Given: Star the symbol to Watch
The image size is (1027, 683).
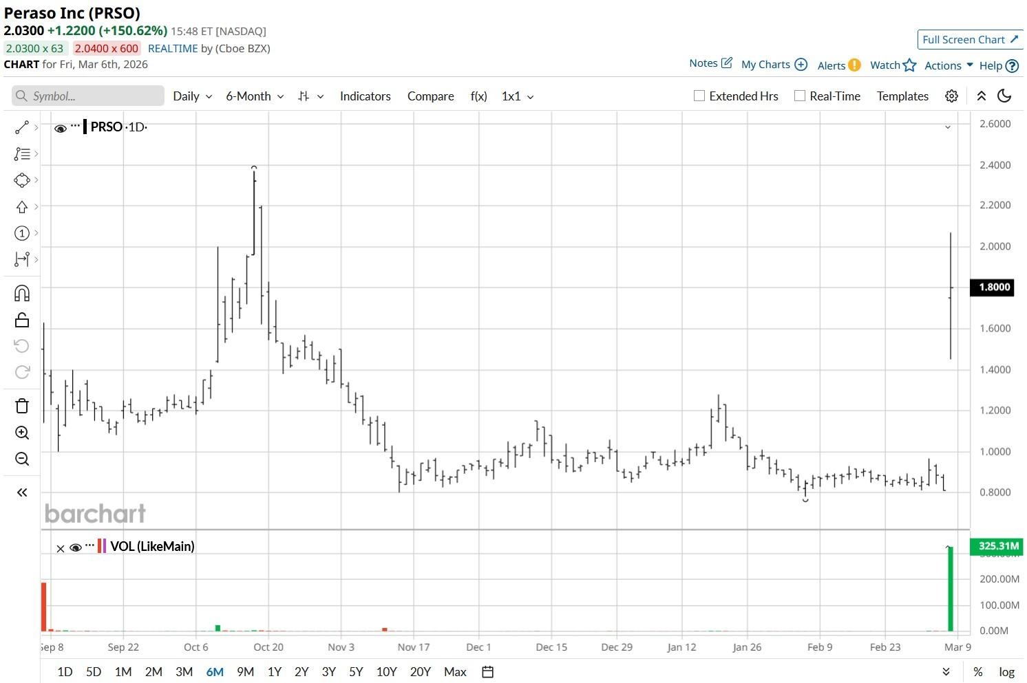Looking at the screenshot, I should [x=910, y=65].
